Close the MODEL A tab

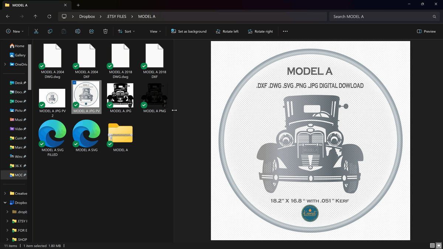click(x=65, y=5)
